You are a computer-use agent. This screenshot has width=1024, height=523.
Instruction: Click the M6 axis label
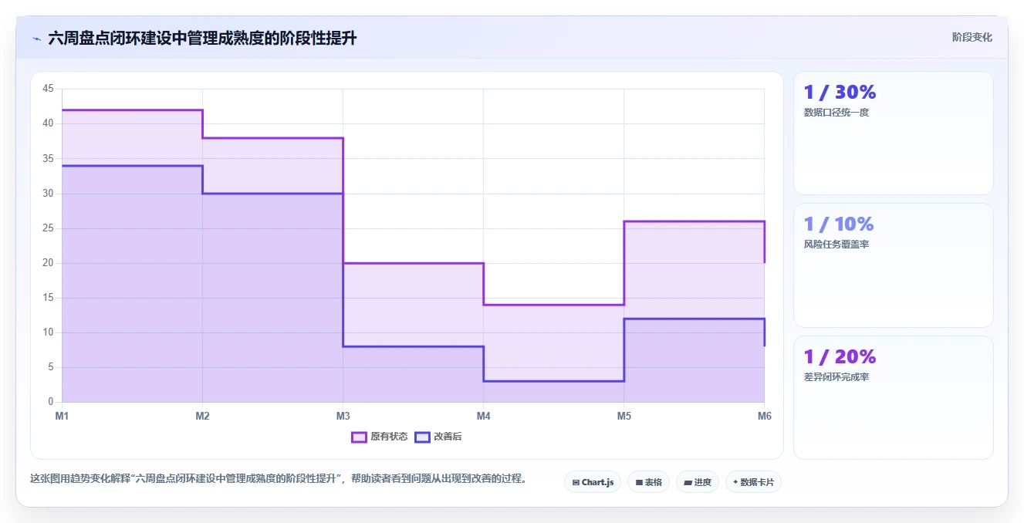tap(764, 416)
